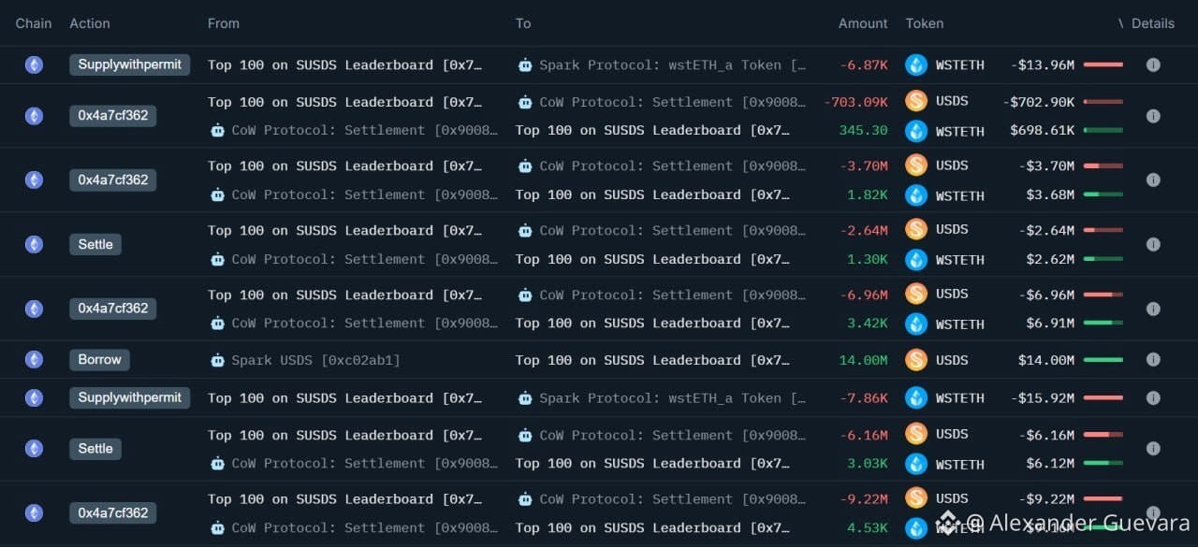
Task: Sort by the From column header
Action: coord(224,23)
